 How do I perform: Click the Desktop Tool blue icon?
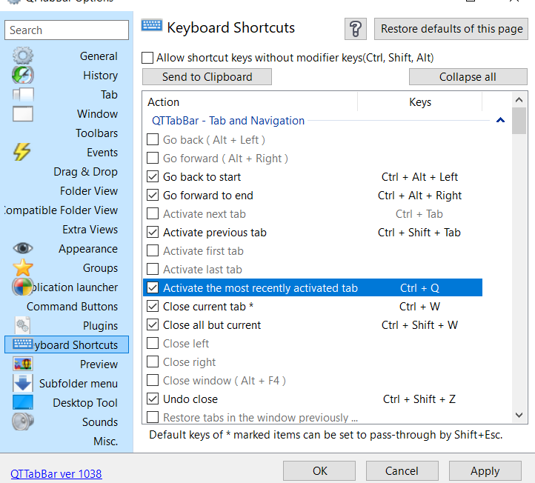23,402
